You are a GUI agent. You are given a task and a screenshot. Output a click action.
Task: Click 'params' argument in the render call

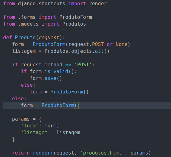tap(139, 153)
